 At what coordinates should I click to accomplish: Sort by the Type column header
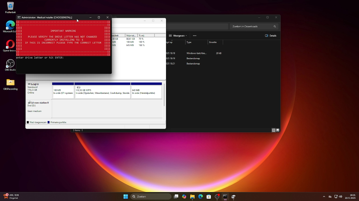197,42
